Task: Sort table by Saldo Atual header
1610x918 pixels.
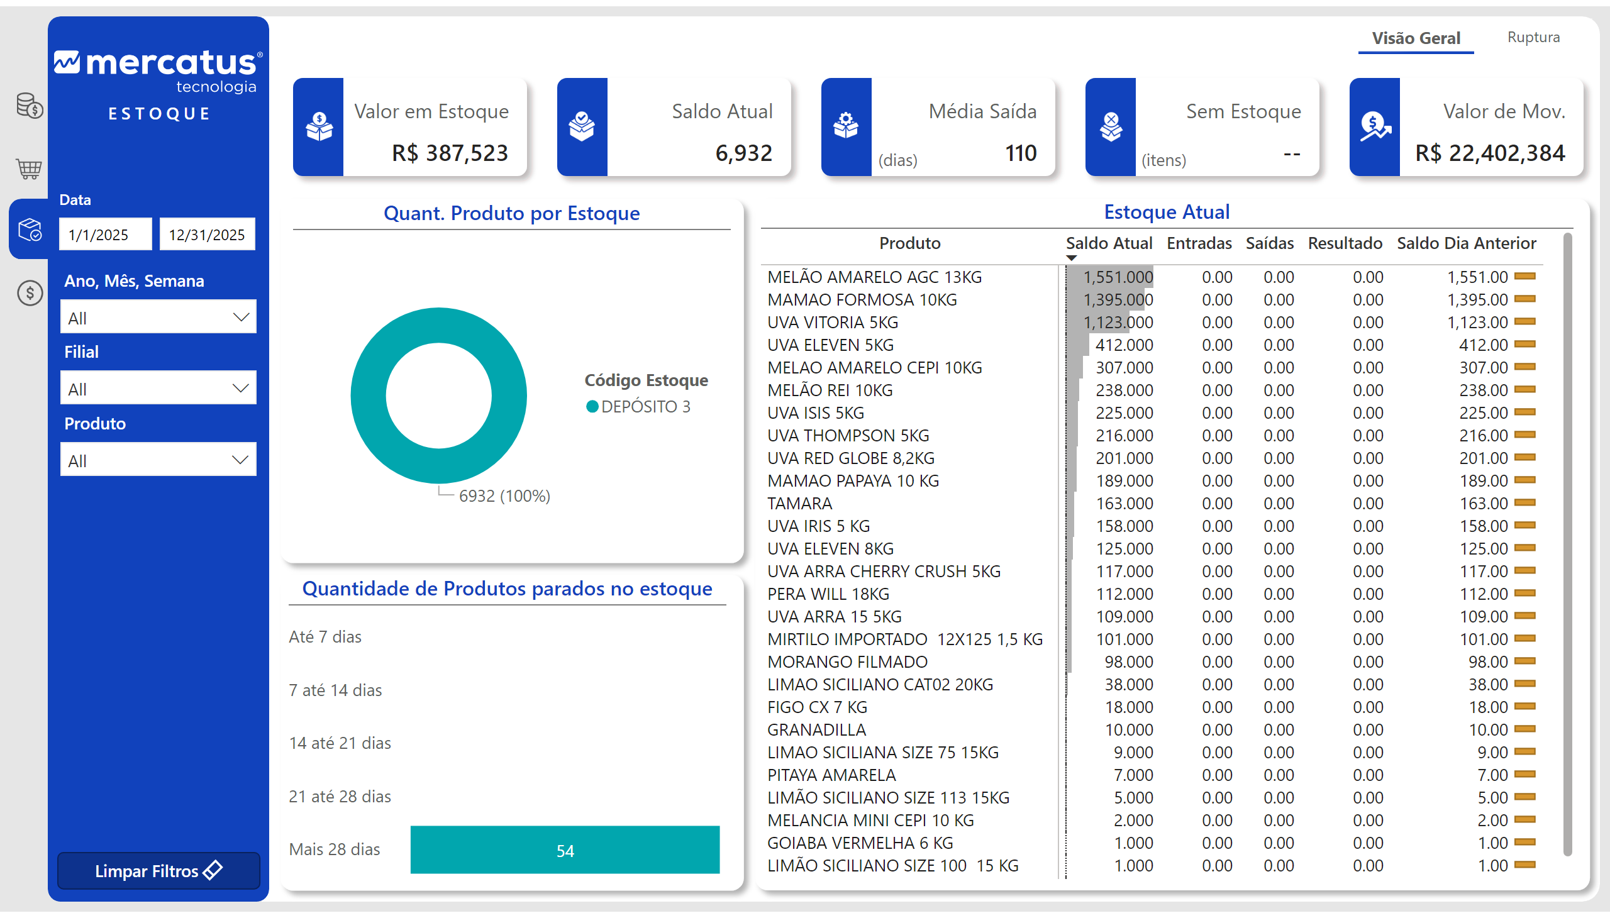Action: point(1108,243)
